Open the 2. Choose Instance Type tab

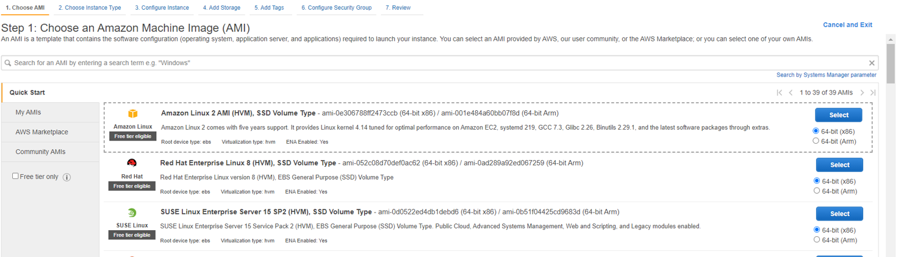pos(90,8)
